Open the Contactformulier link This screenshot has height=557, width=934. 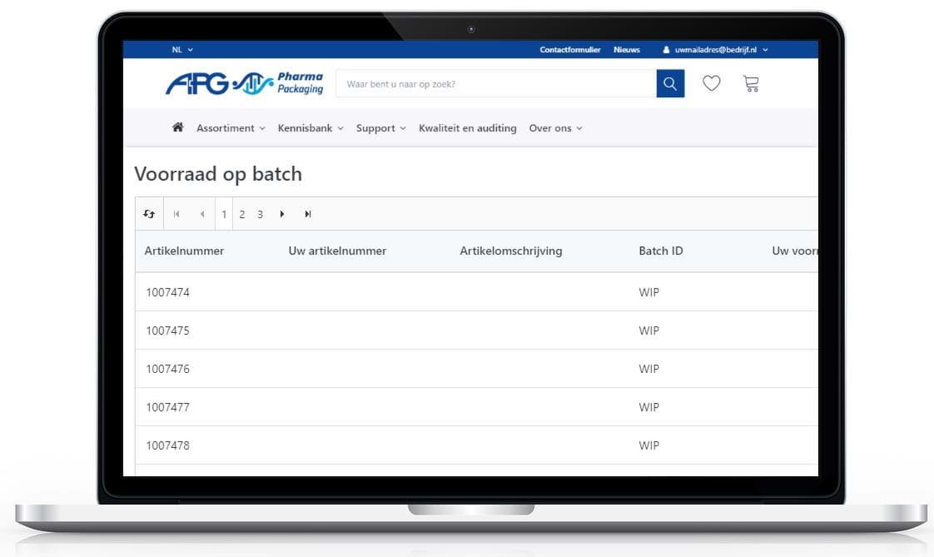click(x=570, y=50)
